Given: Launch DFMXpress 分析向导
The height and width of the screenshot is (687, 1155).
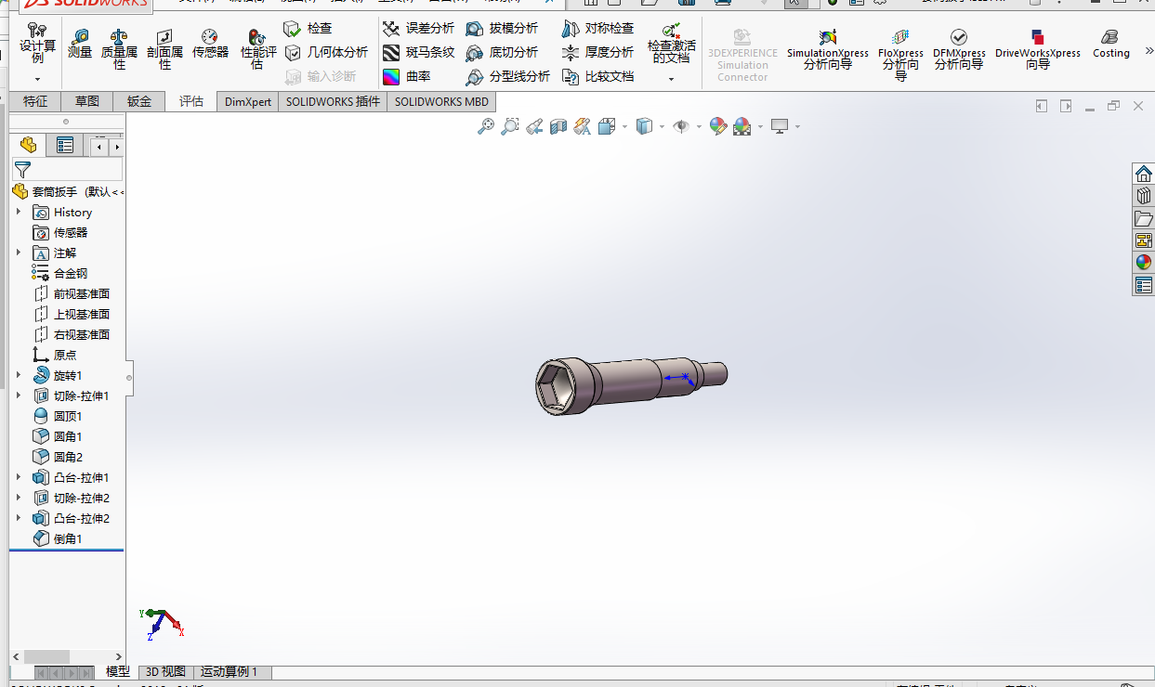Looking at the screenshot, I should coord(959,50).
